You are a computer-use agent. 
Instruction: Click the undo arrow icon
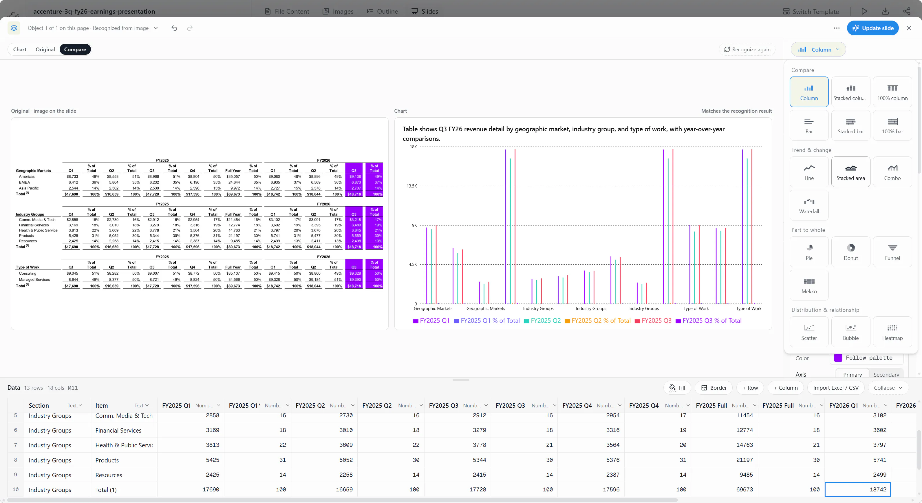click(x=174, y=28)
